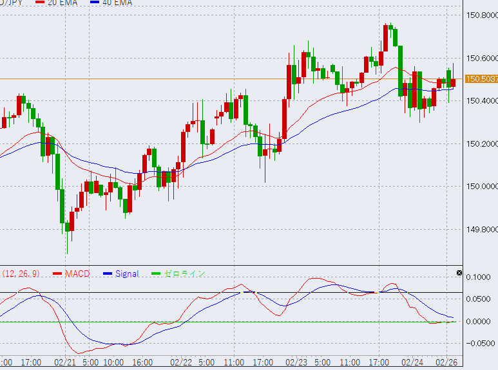Click the 149.8000 price axis label
The image size is (498, 370).
tap(481, 230)
